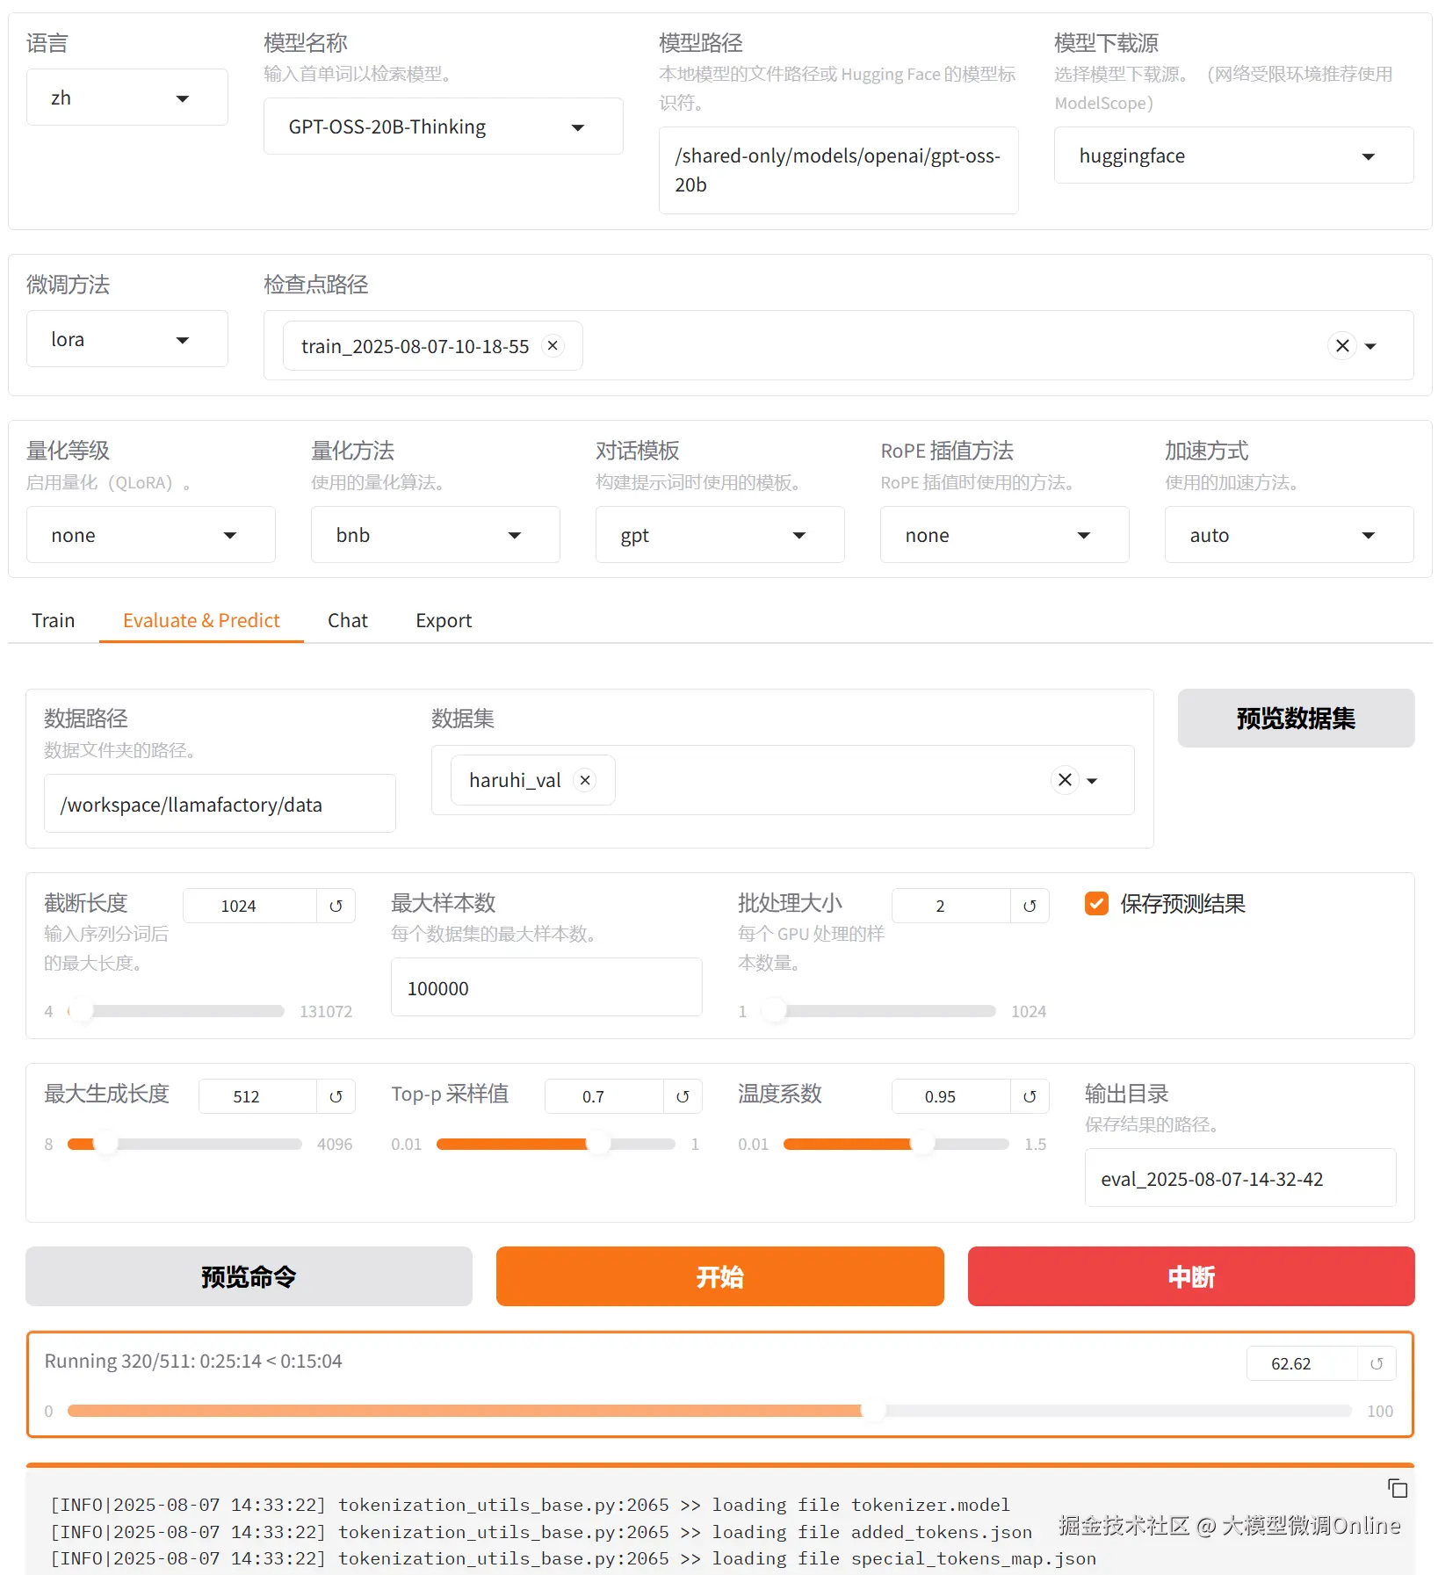Click the progress number box 62.62
This screenshot has height=1575, width=1438.
pyautogui.click(x=1302, y=1363)
